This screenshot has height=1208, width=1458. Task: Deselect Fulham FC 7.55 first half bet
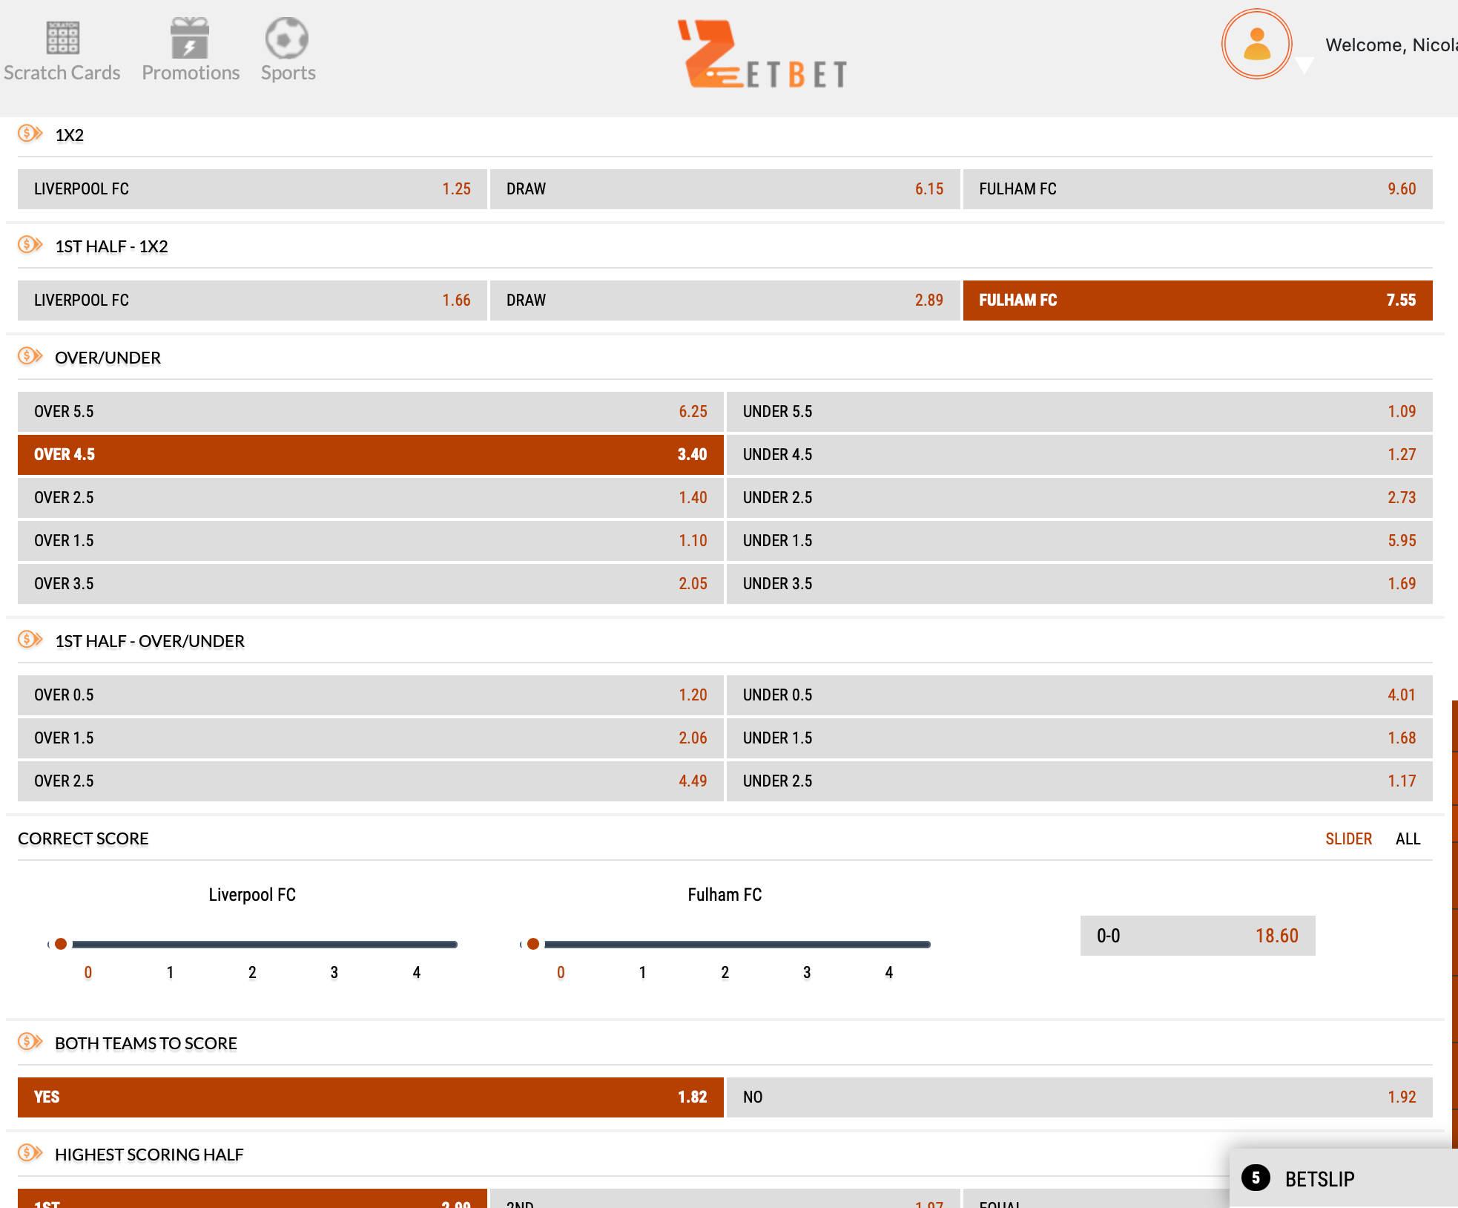pyautogui.click(x=1198, y=301)
